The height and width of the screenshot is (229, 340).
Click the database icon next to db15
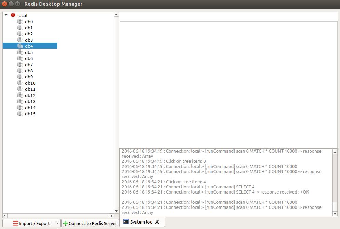click(x=20, y=114)
